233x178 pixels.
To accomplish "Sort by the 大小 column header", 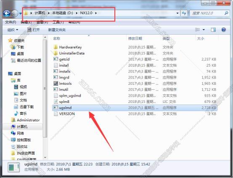I will pos(201,38).
